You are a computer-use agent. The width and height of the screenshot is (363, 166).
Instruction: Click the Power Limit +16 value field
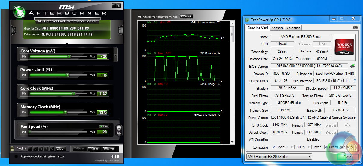(x=102, y=75)
